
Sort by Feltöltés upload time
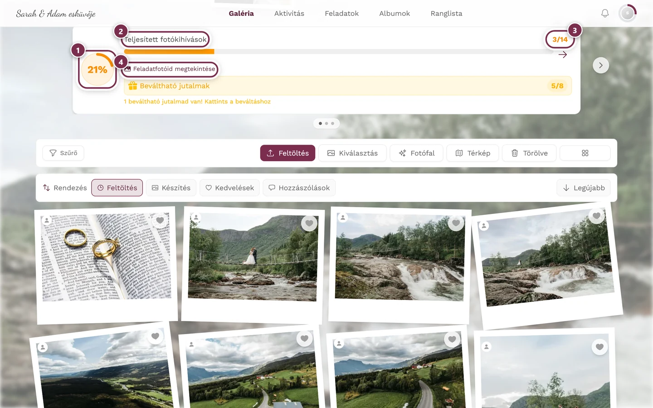[x=117, y=188]
